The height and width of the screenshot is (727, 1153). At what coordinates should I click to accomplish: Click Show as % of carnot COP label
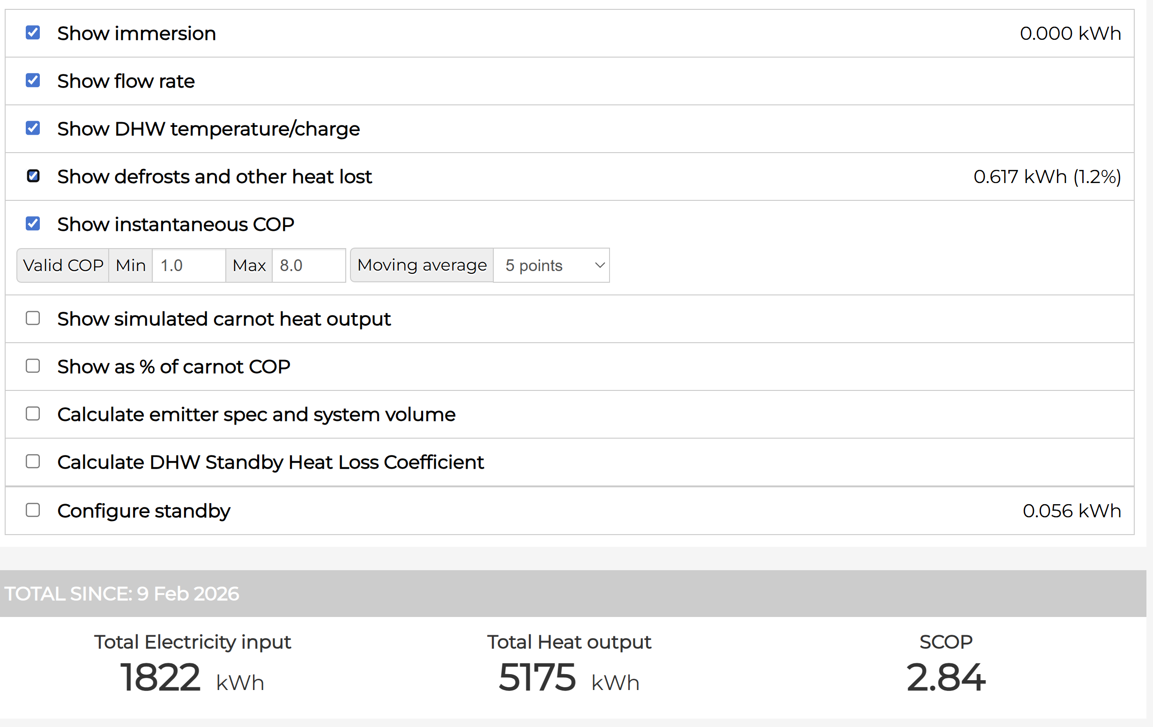pos(174,367)
